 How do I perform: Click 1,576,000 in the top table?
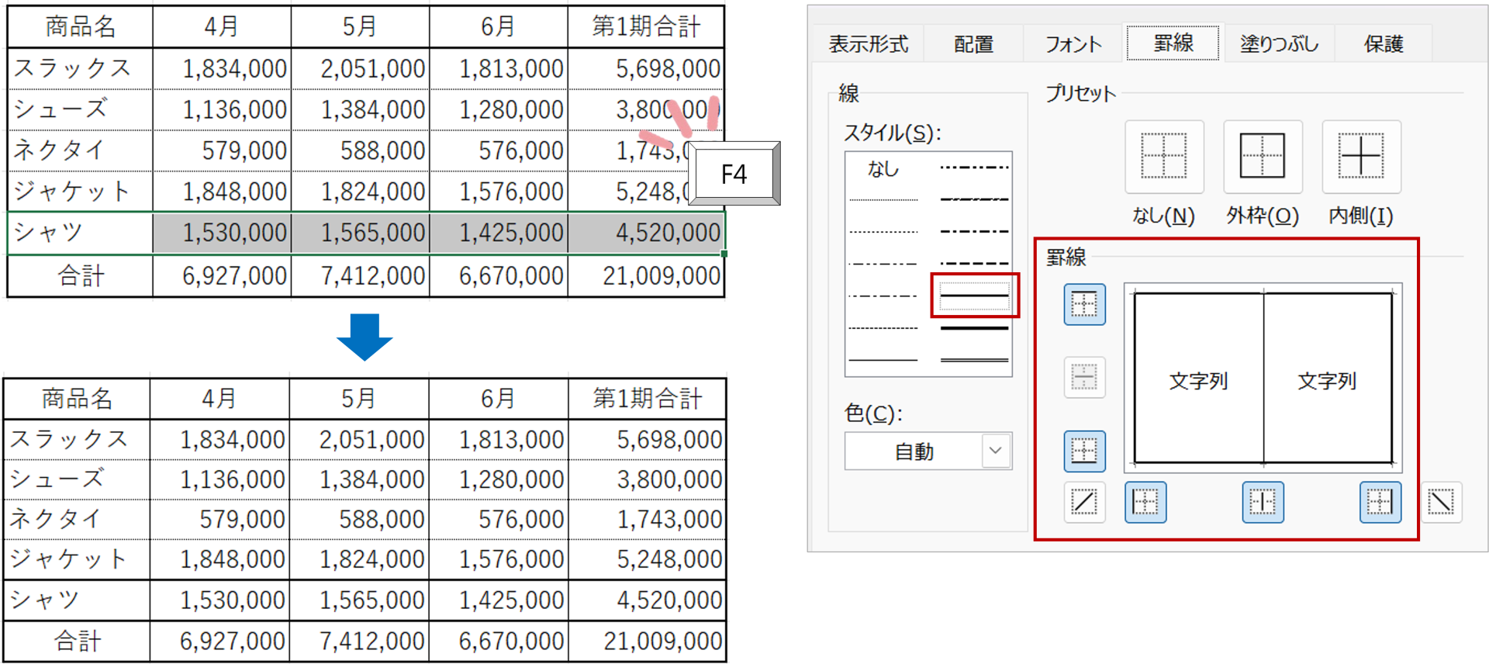[x=499, y=192]
